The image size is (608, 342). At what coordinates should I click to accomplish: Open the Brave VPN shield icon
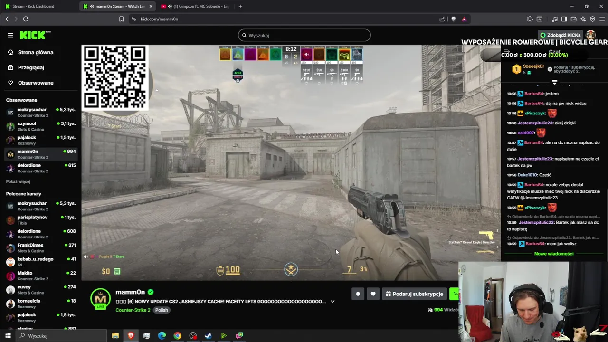592,19
